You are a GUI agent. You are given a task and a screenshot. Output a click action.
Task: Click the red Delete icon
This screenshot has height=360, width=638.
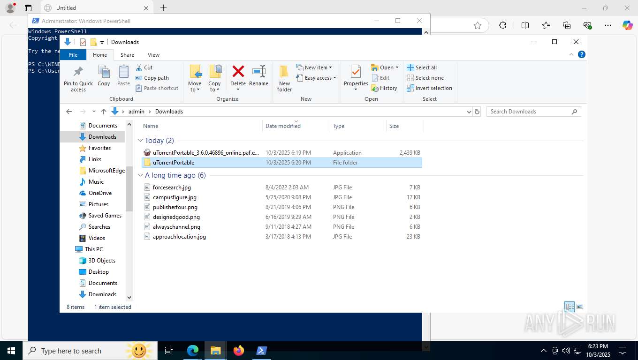238,72
